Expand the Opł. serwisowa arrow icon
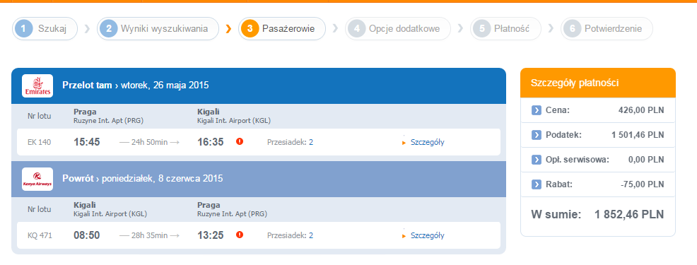The width and height of the screenshot is (697, 265). tap(536, 160)
